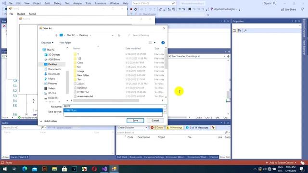This screenshot has width=308, height=173.
Task: Open the Organize dropdown menu
Action: (47, 43)
